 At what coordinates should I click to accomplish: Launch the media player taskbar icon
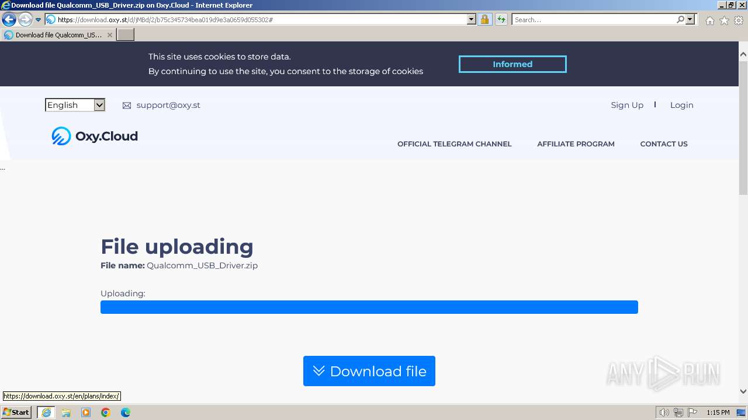(86, 412)
